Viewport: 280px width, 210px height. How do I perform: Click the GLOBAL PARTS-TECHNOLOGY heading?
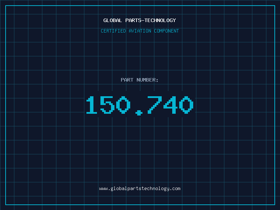140,20
